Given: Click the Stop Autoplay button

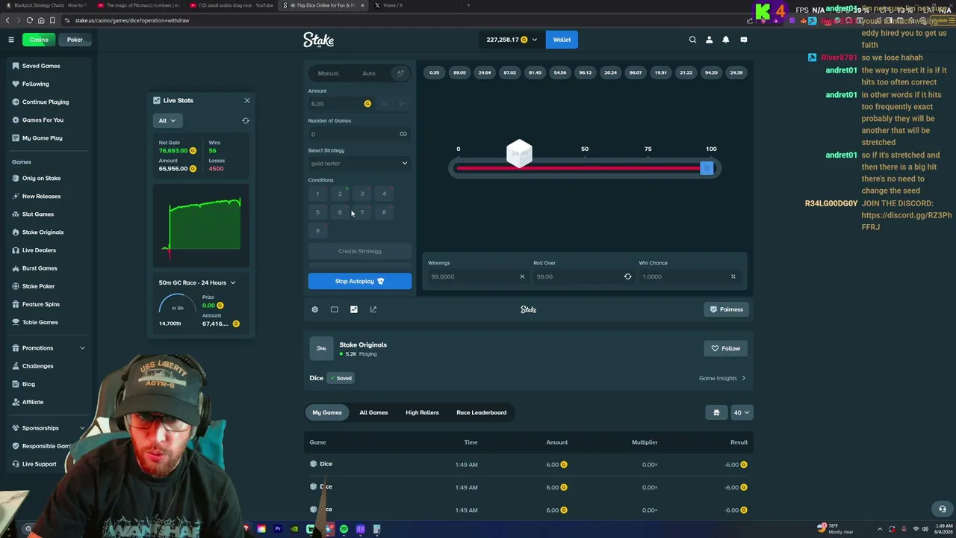Looking at the screenshot, I should (359, 282).
